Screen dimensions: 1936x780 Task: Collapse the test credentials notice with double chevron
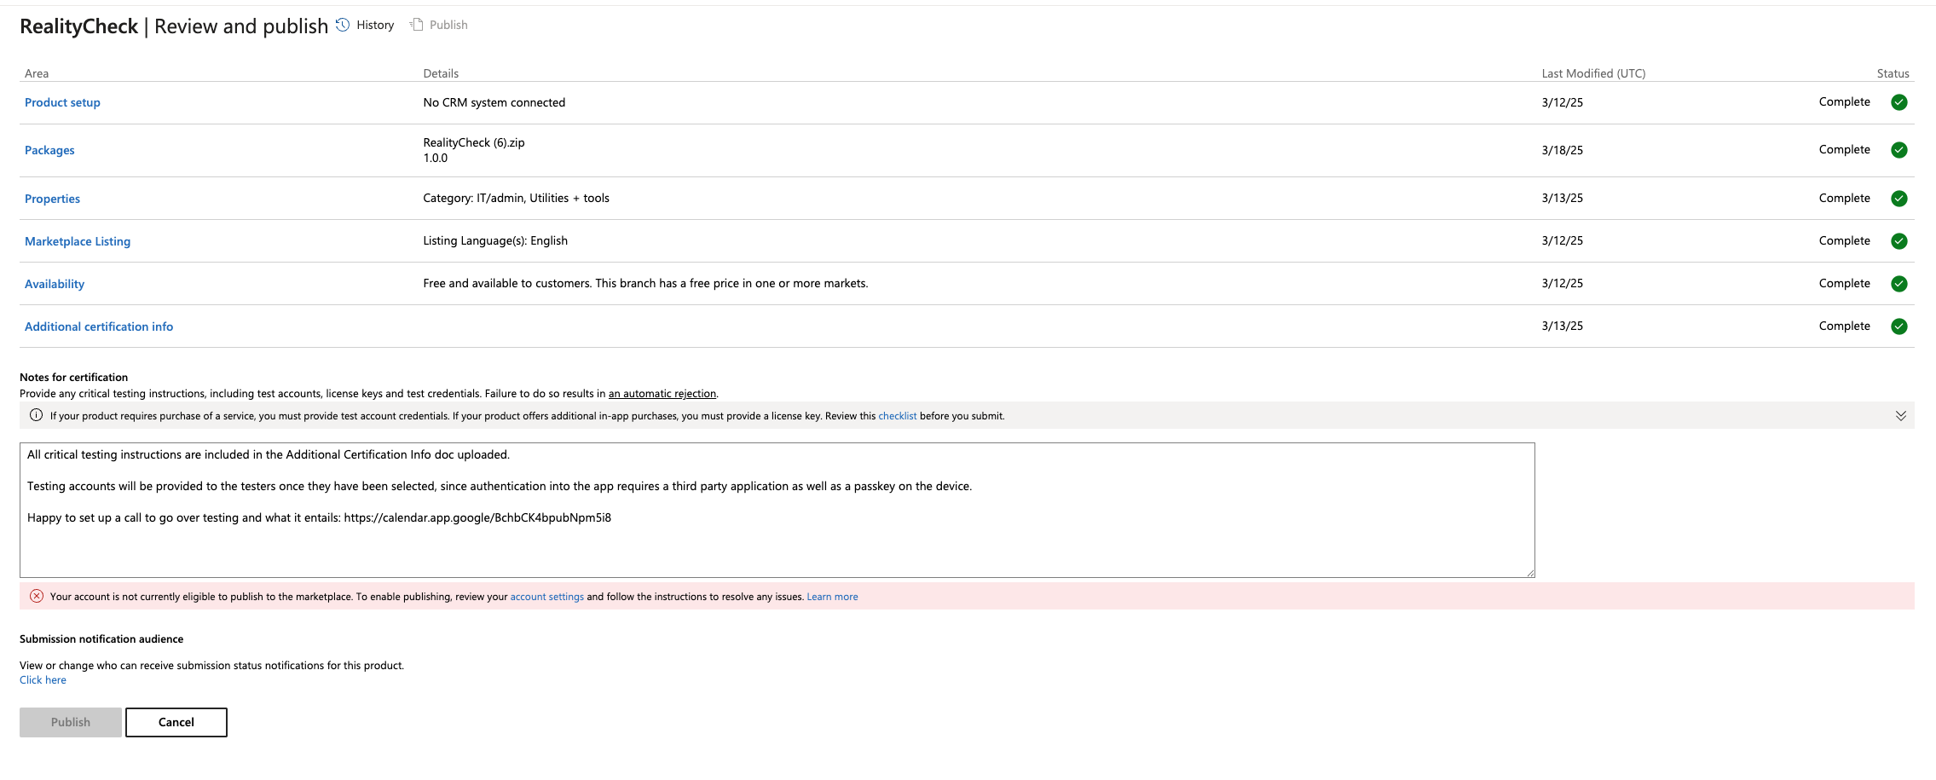point(1904,416)
